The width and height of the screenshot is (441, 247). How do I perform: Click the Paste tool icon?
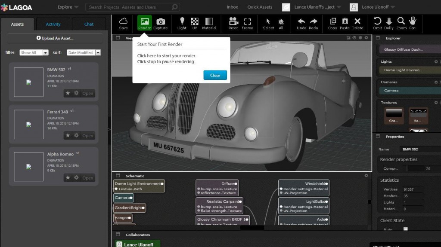click(345, 23)
